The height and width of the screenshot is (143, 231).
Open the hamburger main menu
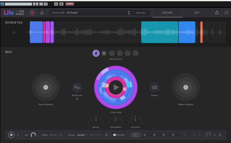click(x=226, y=13)
